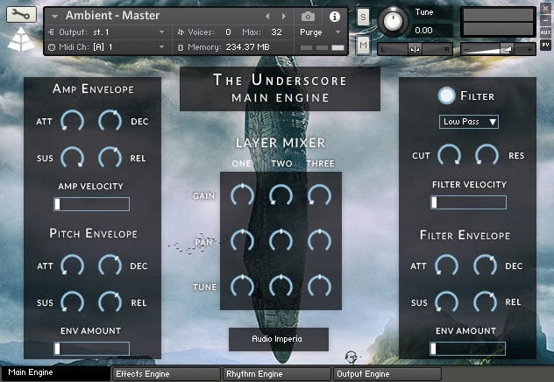Adjust the master volume slider
The height and width of the screenshot is (382, 554).
[498, 49]
